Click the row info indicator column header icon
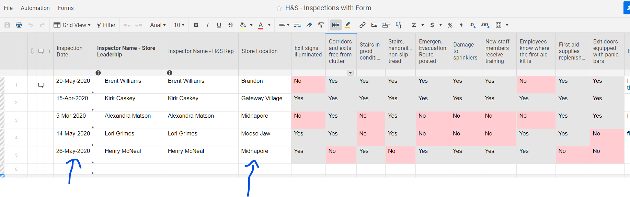The image size is (630, 197). 49,51
